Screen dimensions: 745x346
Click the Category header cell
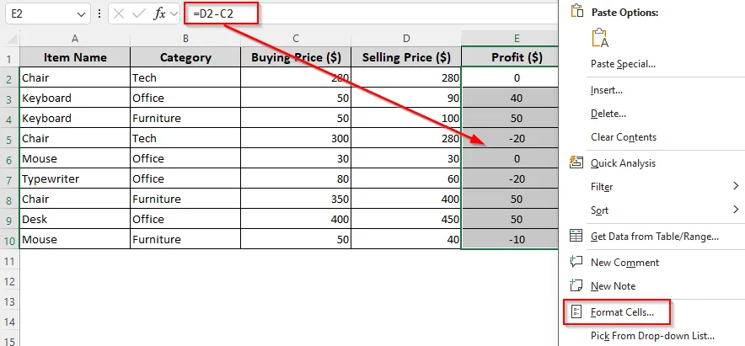pyautogui.click(x=185, y=57)
